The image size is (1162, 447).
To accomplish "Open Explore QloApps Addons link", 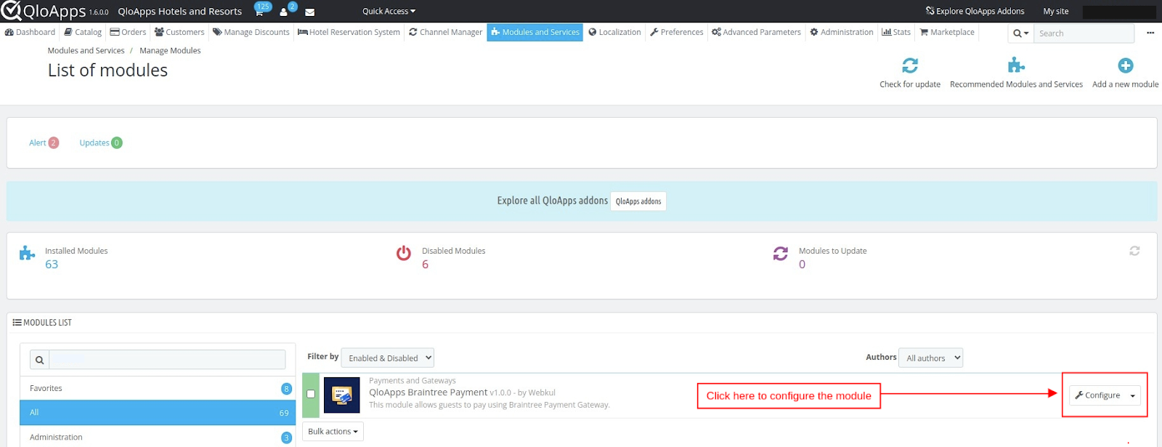I will (x=975, y=11).
